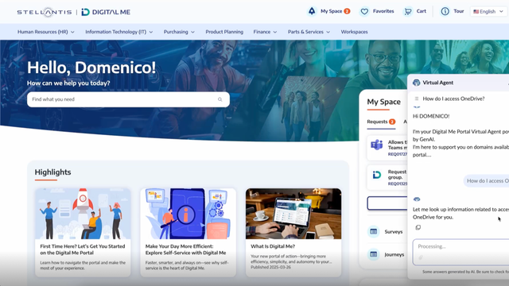Click the Highlights section heading

point(53,172)
